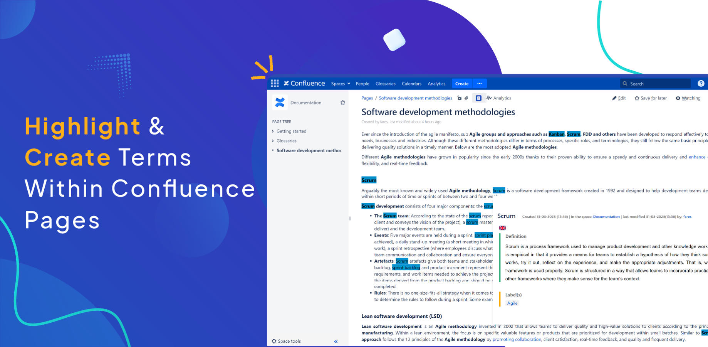Image resolution: width=708 pixels, height=347 pixels.
Task: Open the Analytics item in top navigation
Action: [x=436, y=84]
